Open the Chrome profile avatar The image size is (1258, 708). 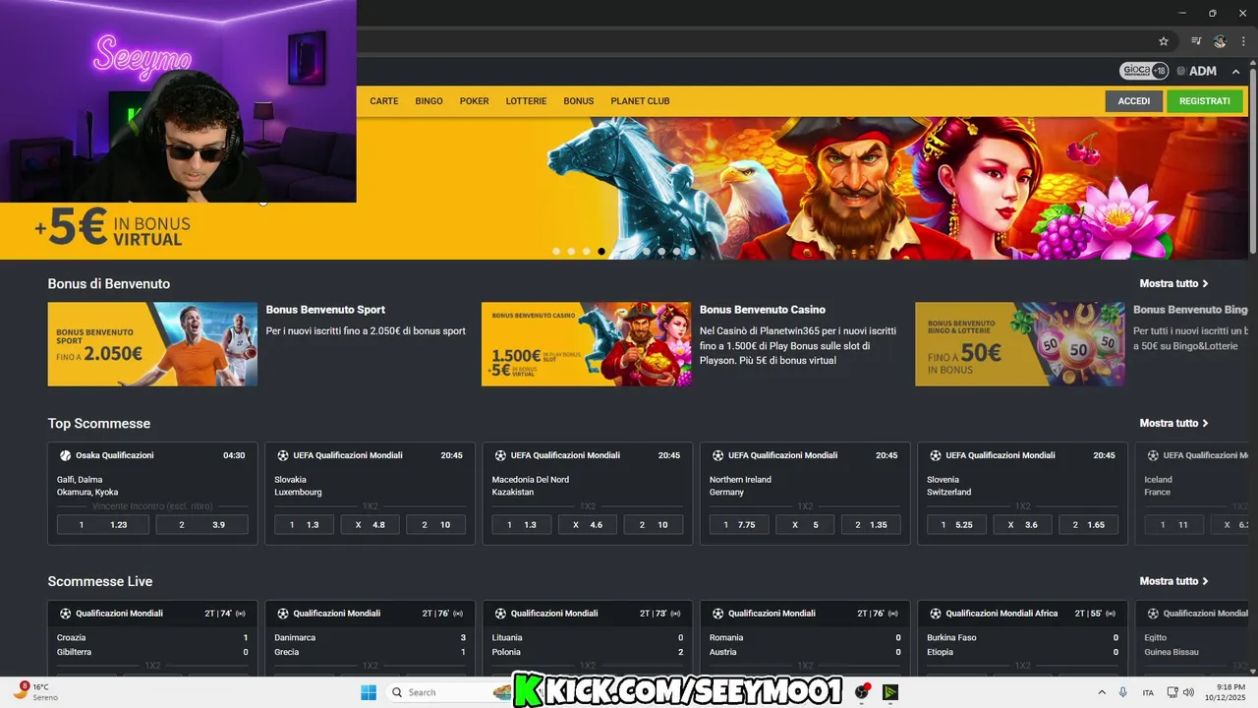[1220, 41]
